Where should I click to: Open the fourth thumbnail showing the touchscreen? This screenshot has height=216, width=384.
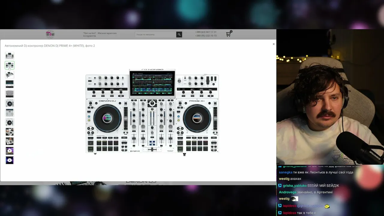pyautogui.click(x=10, y=84)
